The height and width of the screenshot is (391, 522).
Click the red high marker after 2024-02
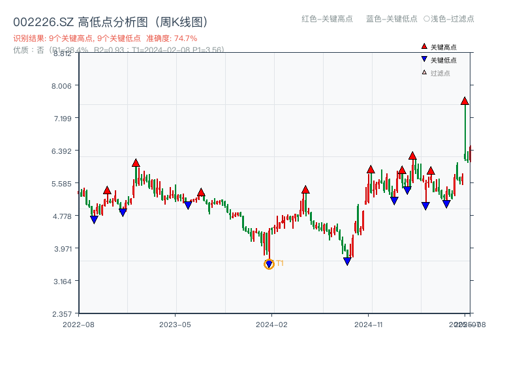305,190
